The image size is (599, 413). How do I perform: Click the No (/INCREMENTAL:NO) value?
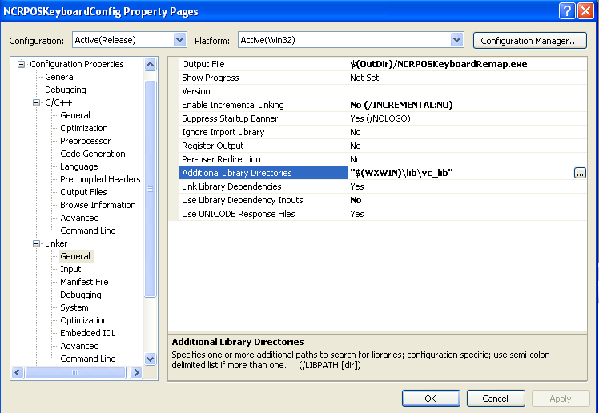[401, 105]
